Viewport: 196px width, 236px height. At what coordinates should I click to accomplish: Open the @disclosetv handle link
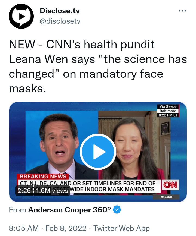point(60,21)
